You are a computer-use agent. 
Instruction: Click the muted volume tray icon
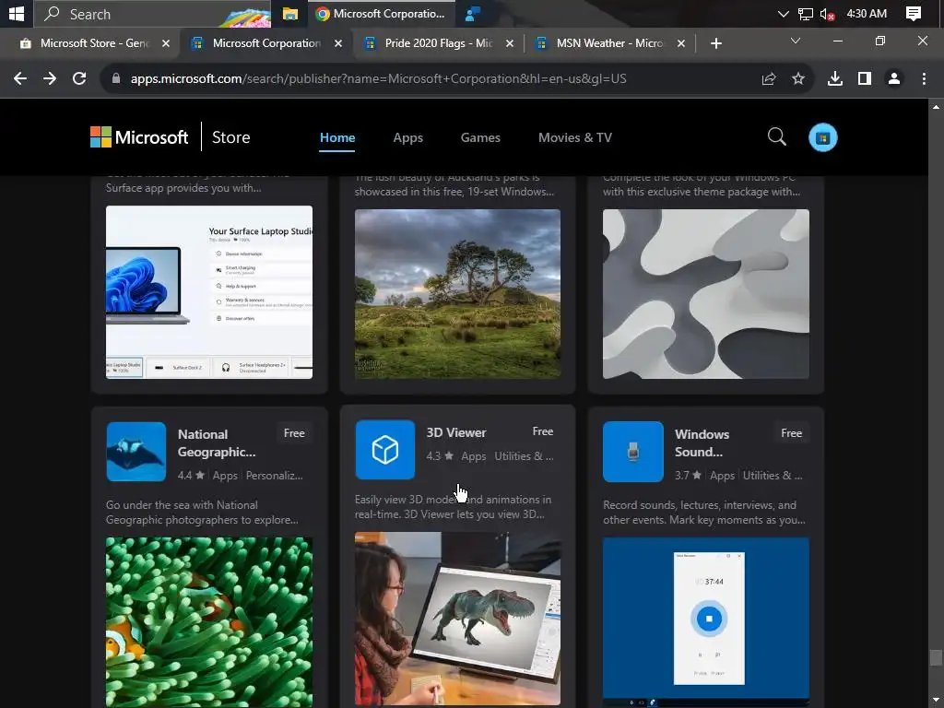click(827, 14)
